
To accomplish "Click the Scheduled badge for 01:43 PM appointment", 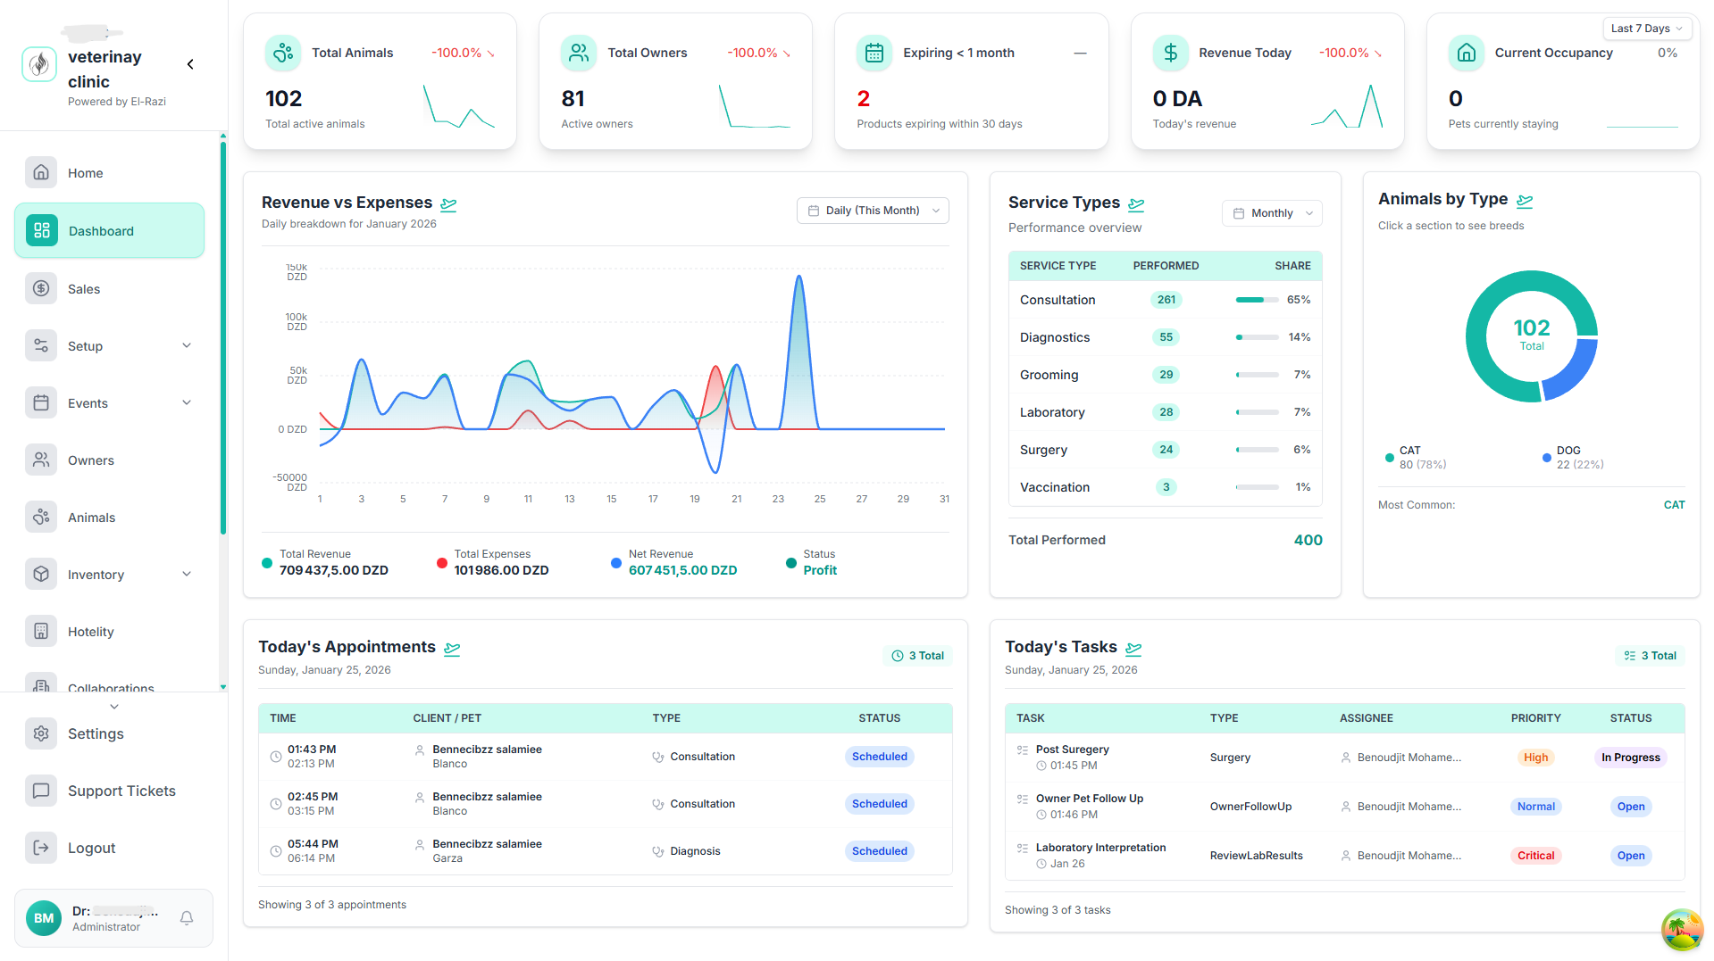I will pyautogui.click(x=879, y=757).
